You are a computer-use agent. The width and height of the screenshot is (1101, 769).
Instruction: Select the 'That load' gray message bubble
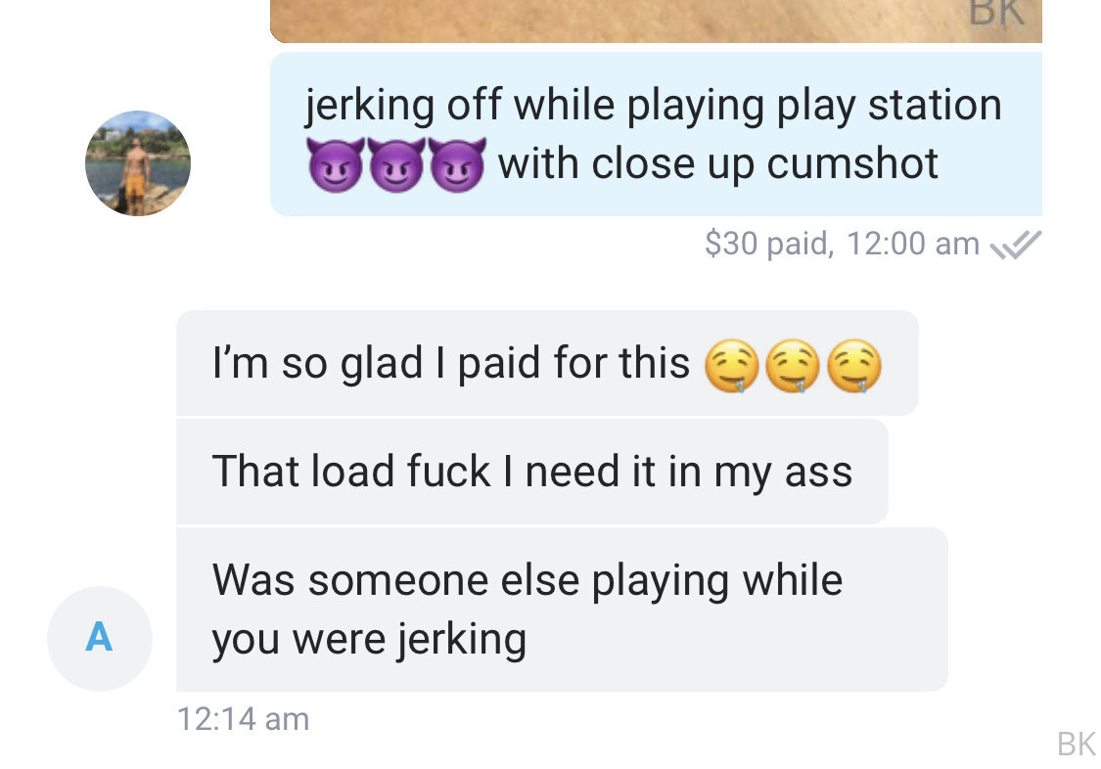(x=532, y=472)
